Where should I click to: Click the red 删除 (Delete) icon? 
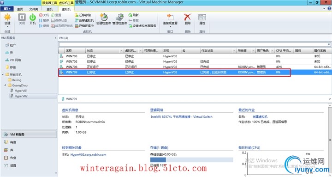click(187, 18)
